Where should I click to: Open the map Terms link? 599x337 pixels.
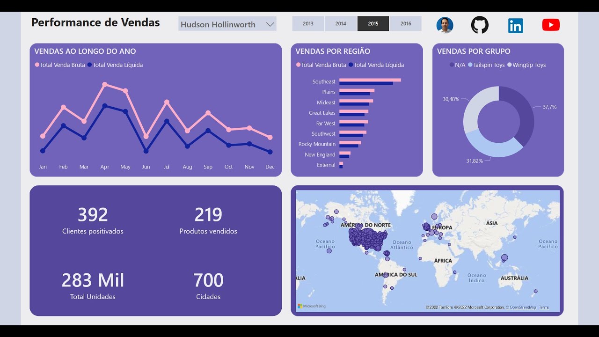pyautogui.click(x=544, y=308)
